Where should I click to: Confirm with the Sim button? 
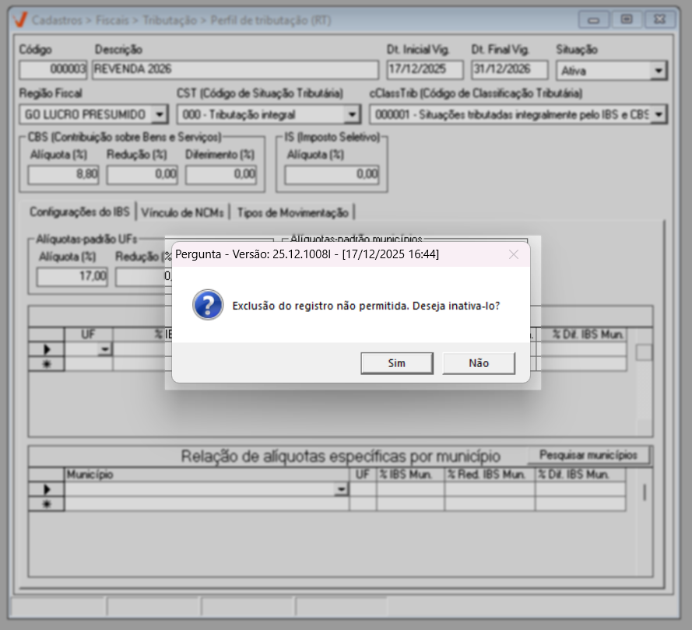(x=397, y=363)
